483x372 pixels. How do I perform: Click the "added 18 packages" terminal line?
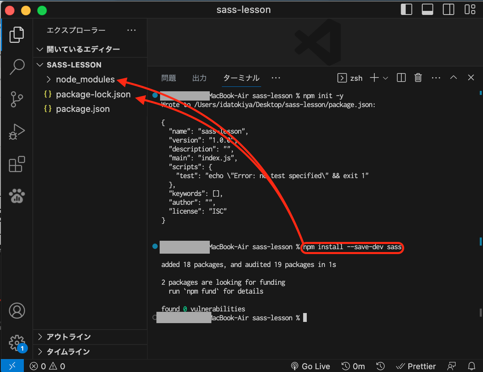[x=249, y=265]
